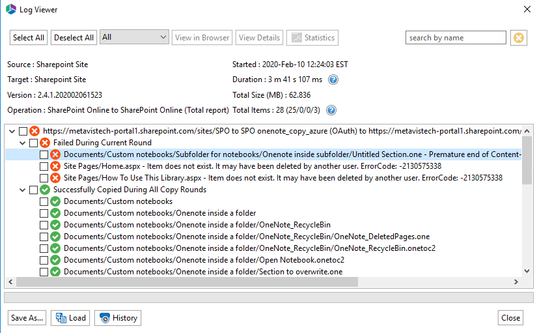This screenshot has width=537, height=333.
Task: Open the All filter dropdown
Action: [x=135, y=38]
